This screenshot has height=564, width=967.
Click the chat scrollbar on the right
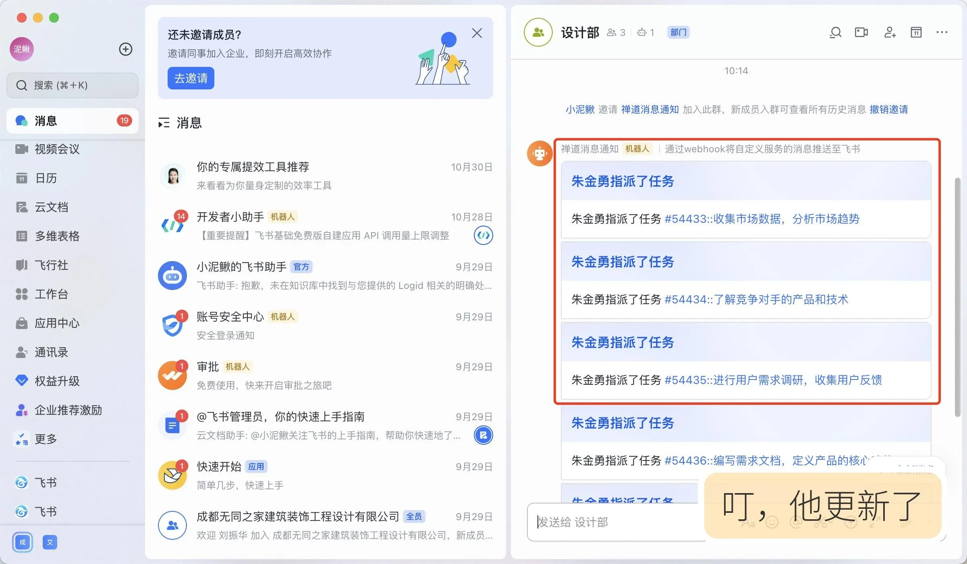958,297
